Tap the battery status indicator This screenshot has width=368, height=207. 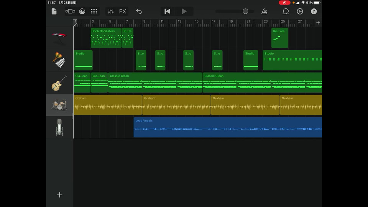pyautogui.click(x=317, y=3)
